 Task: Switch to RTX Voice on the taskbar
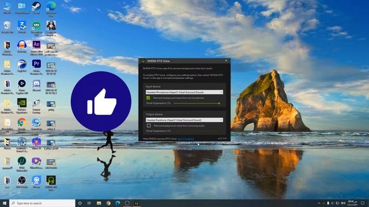tap(137, 203)
